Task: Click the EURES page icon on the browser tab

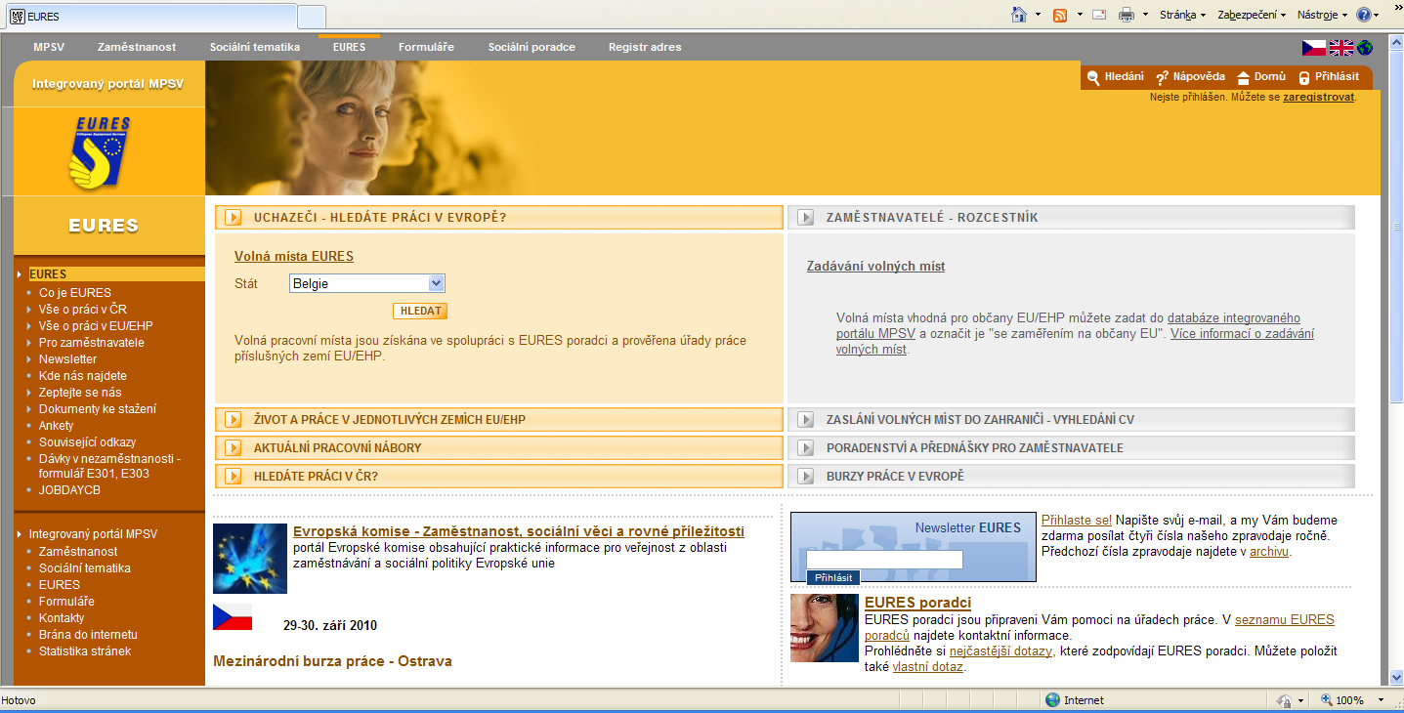Action: pos(17,17)
